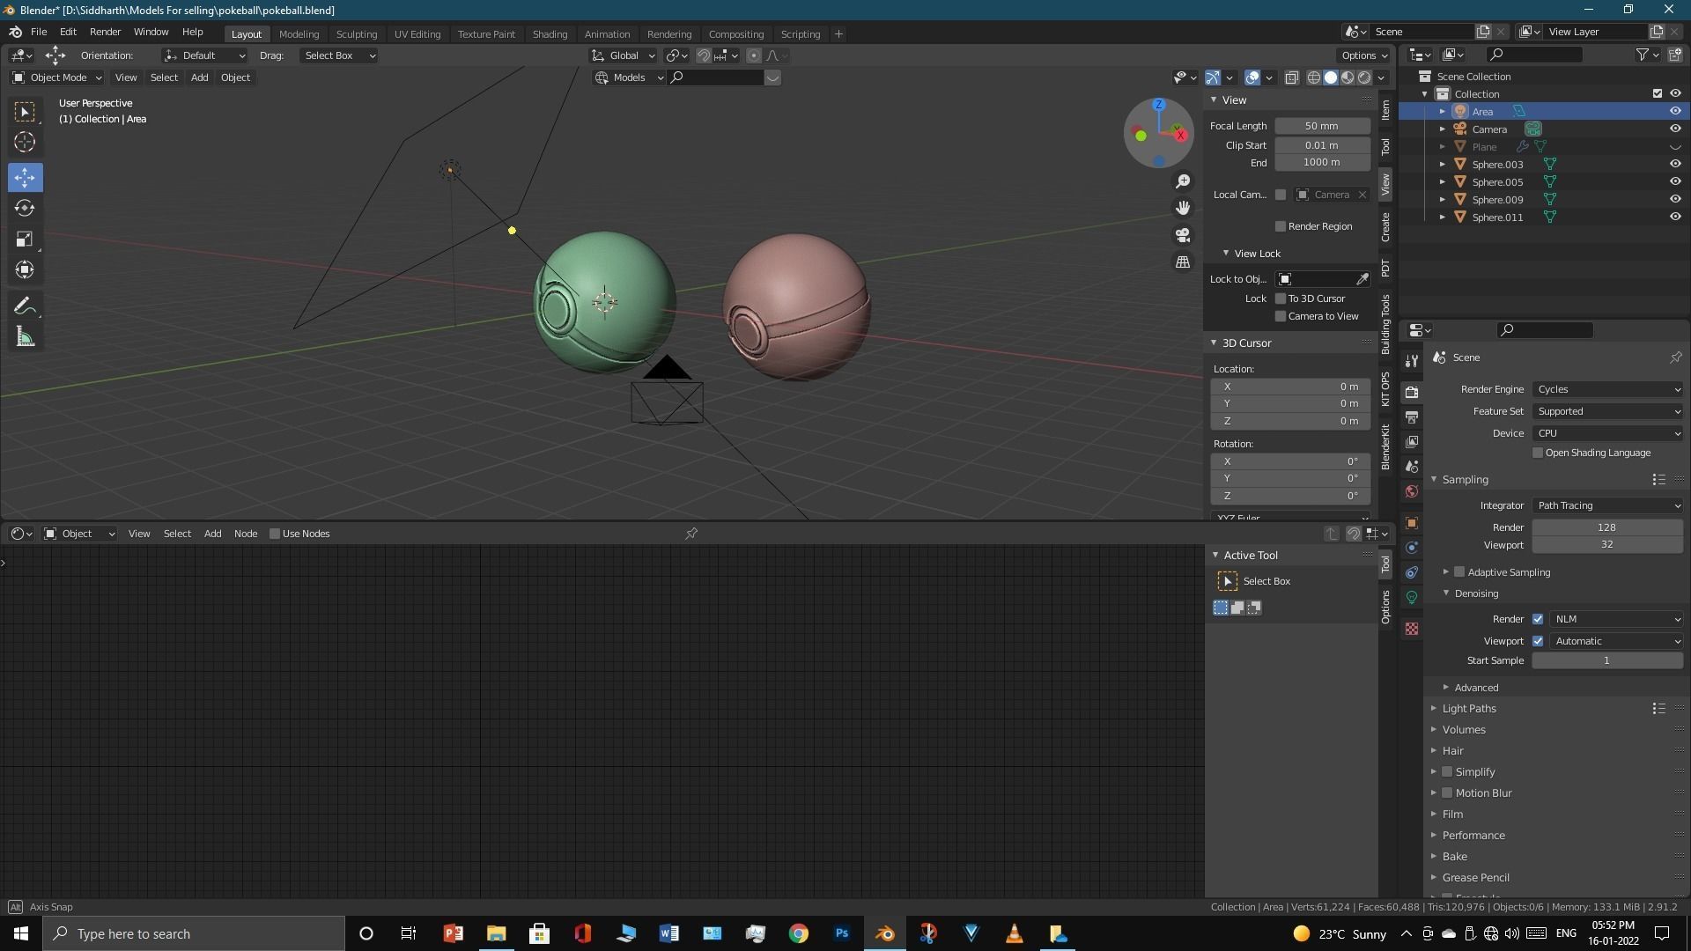1691x951 pixels.
Task: Switch to wireframe viewport shading
Action: 1313,77
